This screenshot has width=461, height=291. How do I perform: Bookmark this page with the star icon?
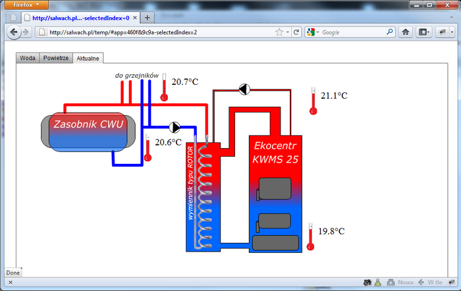(x=279, y=32)
